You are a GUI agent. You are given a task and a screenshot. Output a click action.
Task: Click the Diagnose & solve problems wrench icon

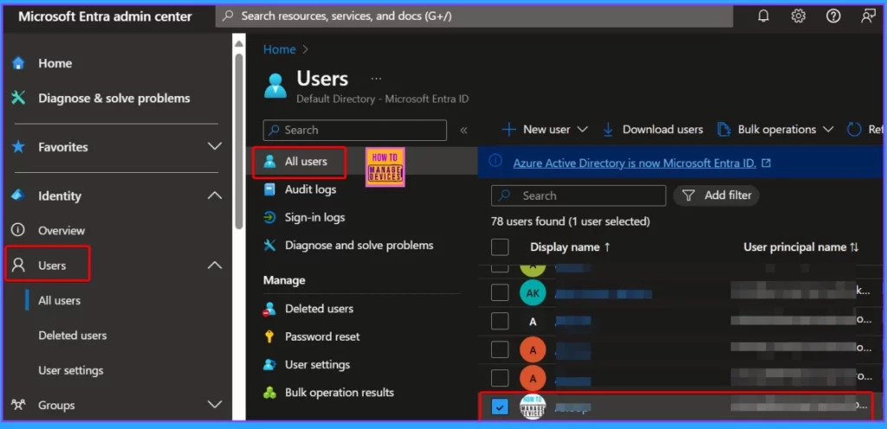[19, 99]
